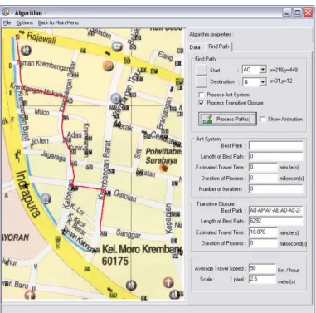Screen dimensions: 316x313
Task: Click the Number of Iterations field
Action: 275,189
